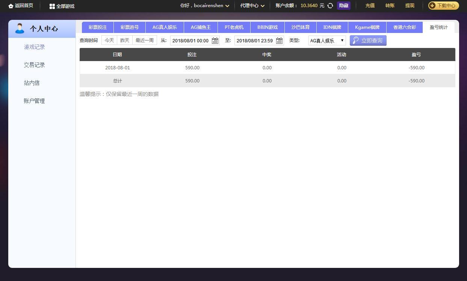
Task: Click the -590.00 value in the 2018-08-01 row
Action: point(417,68)
